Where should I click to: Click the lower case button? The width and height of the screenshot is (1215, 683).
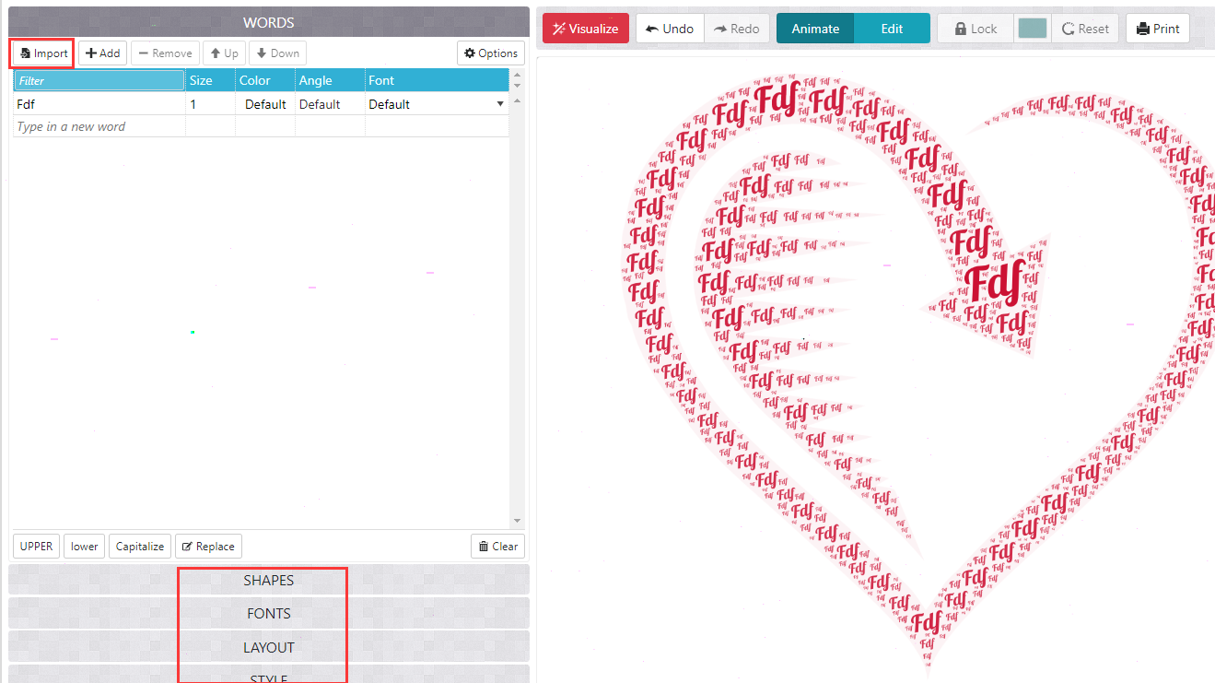(x=85, y=547)
